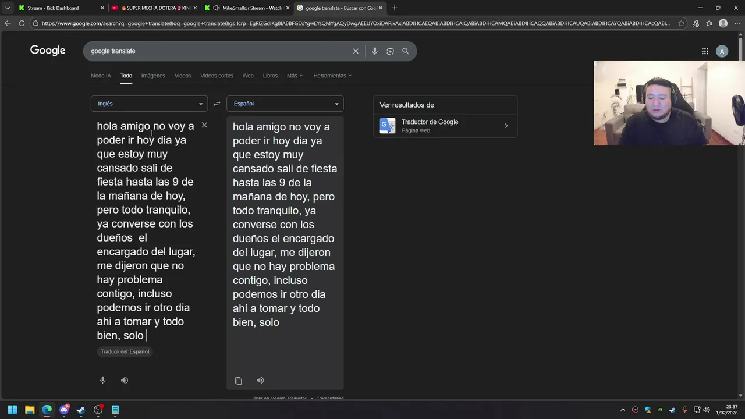The width and height of the screenshot is (745, 419).
Task: Switch to Stream - Kick Dashboard tab
Action: pyautogui.click(x=61, y=8)
